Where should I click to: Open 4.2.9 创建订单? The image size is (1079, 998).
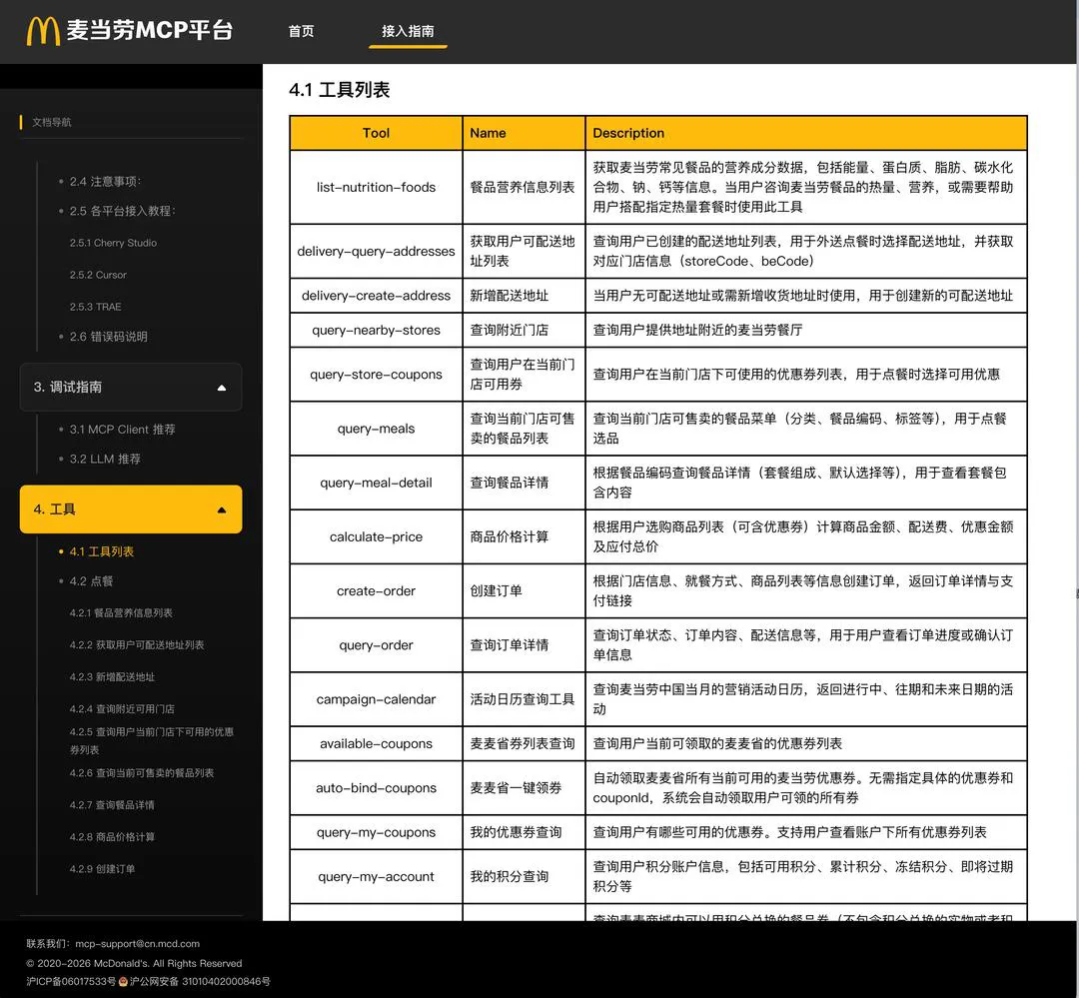[x=102, y=869]
